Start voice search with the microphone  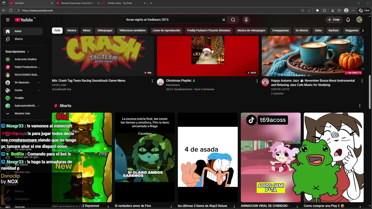pos(246,20)
